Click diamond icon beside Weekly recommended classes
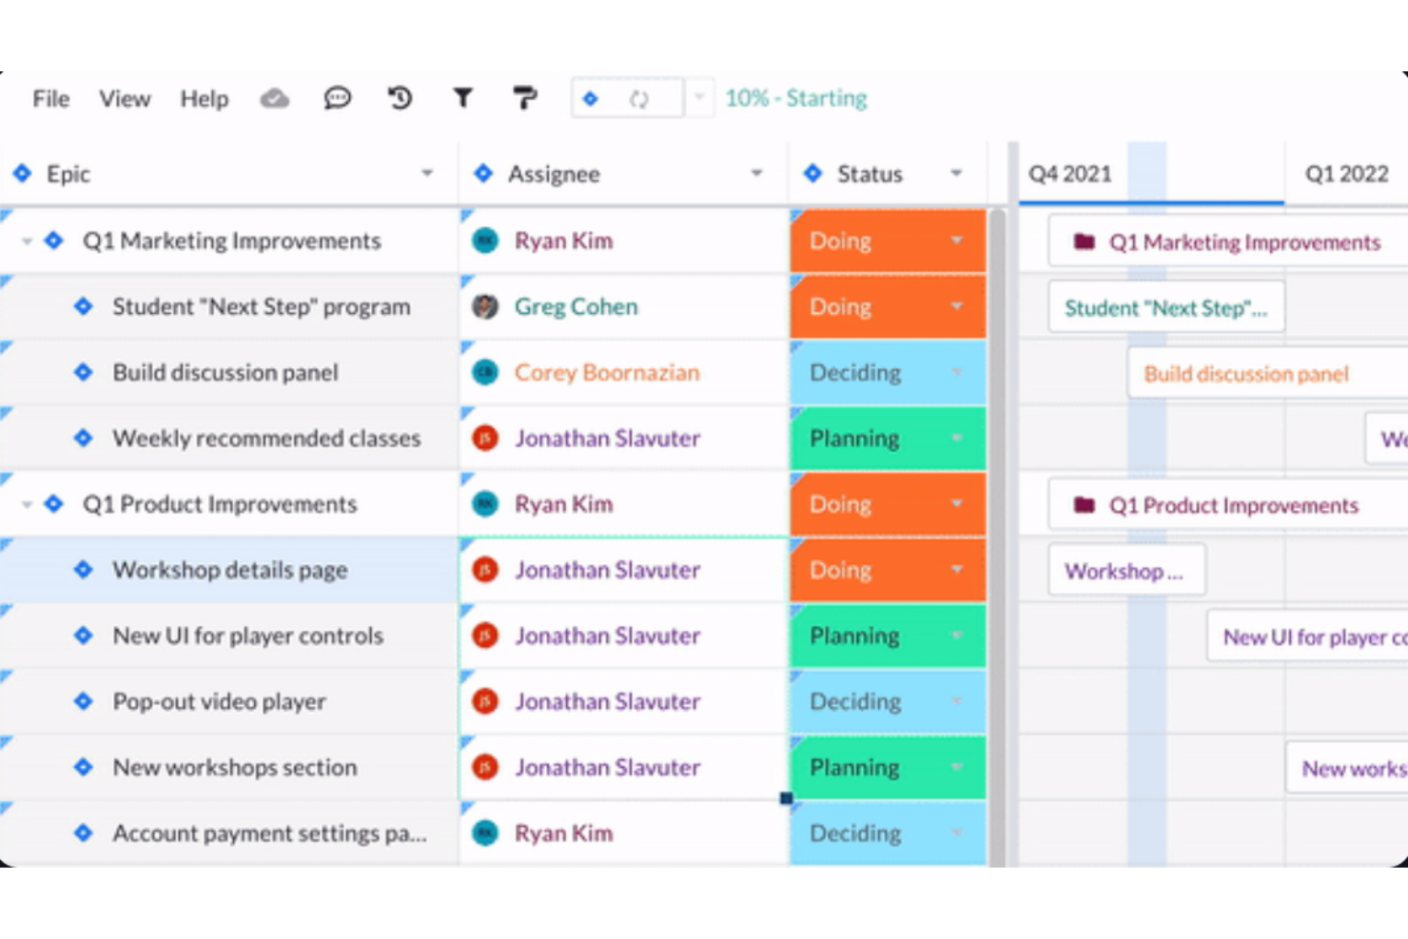 [84, 438]
